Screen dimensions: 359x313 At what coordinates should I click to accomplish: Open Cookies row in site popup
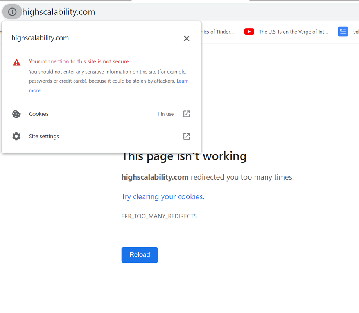[101, 114]
